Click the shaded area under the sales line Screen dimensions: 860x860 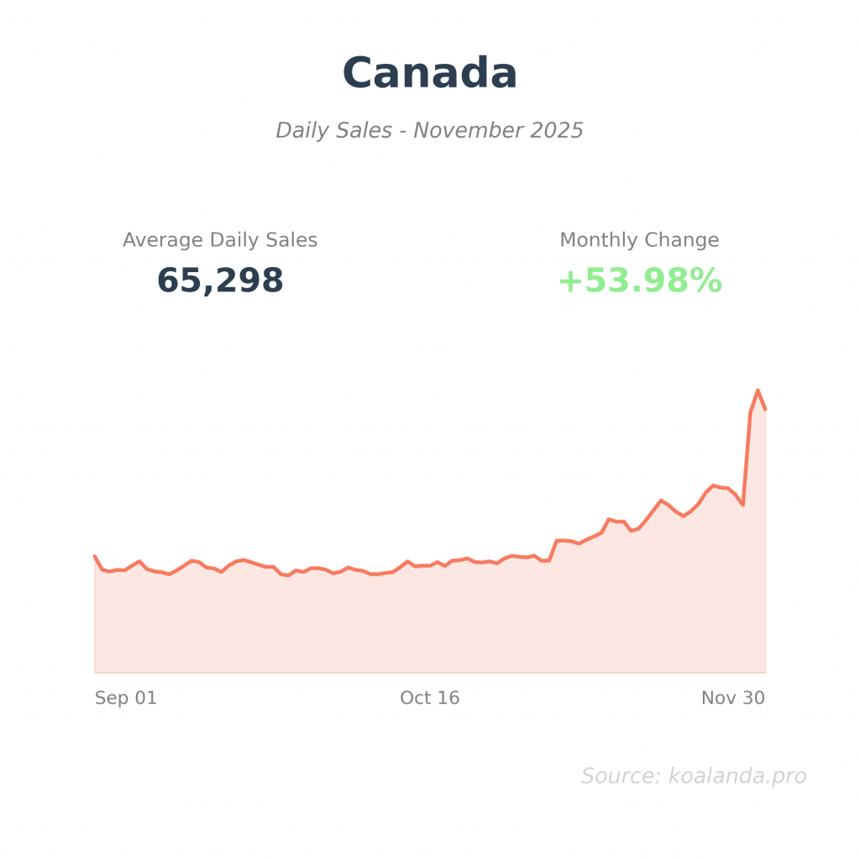tap(420, 621)
